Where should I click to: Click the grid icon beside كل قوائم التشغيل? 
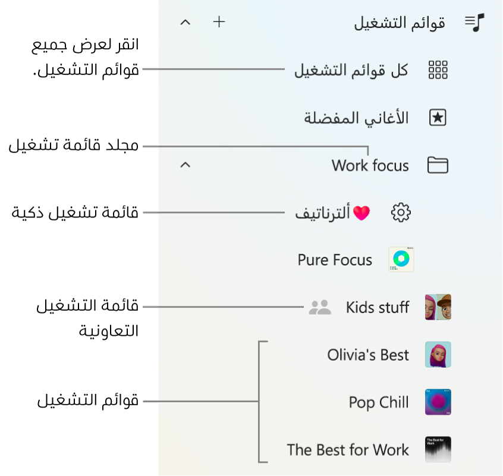[x=438, y=70]
